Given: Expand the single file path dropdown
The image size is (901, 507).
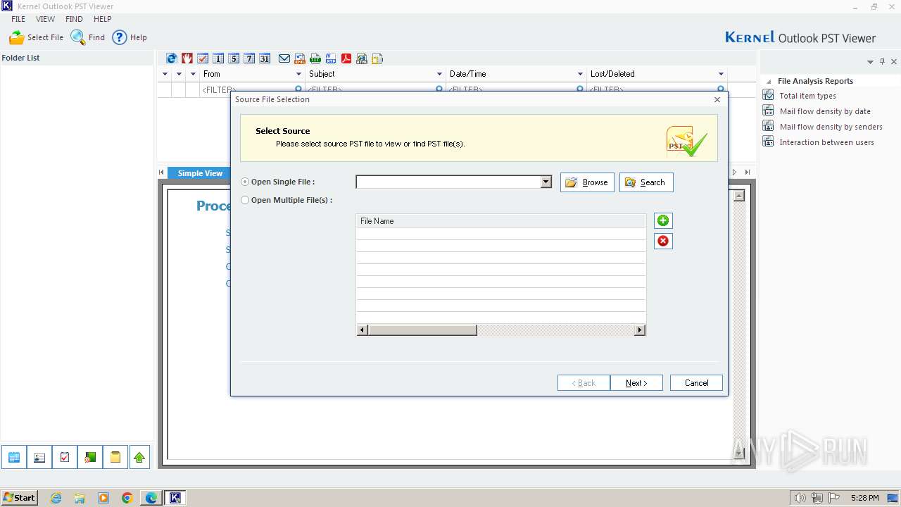Looking at the screenshot, I should pyautogui.click(x=546, y=182).
